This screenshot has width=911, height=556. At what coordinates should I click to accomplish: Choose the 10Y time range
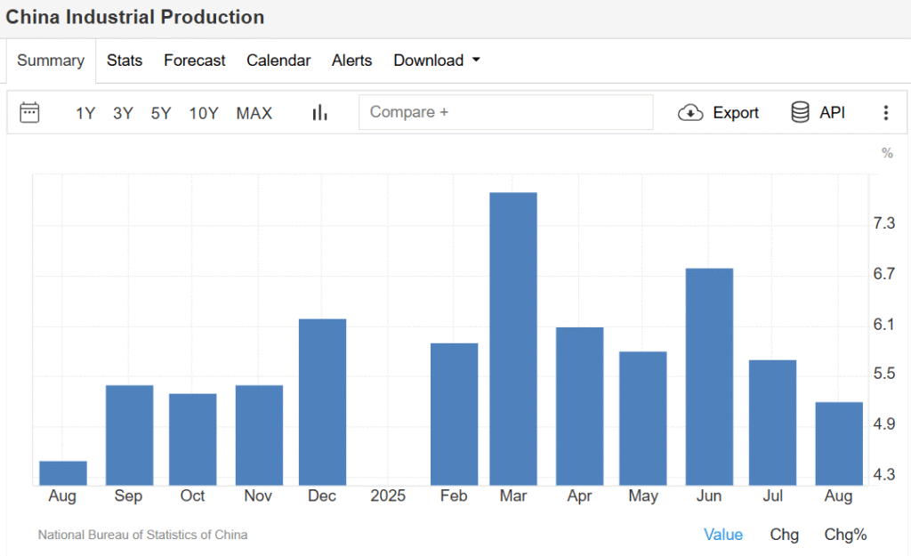(204, 113)
